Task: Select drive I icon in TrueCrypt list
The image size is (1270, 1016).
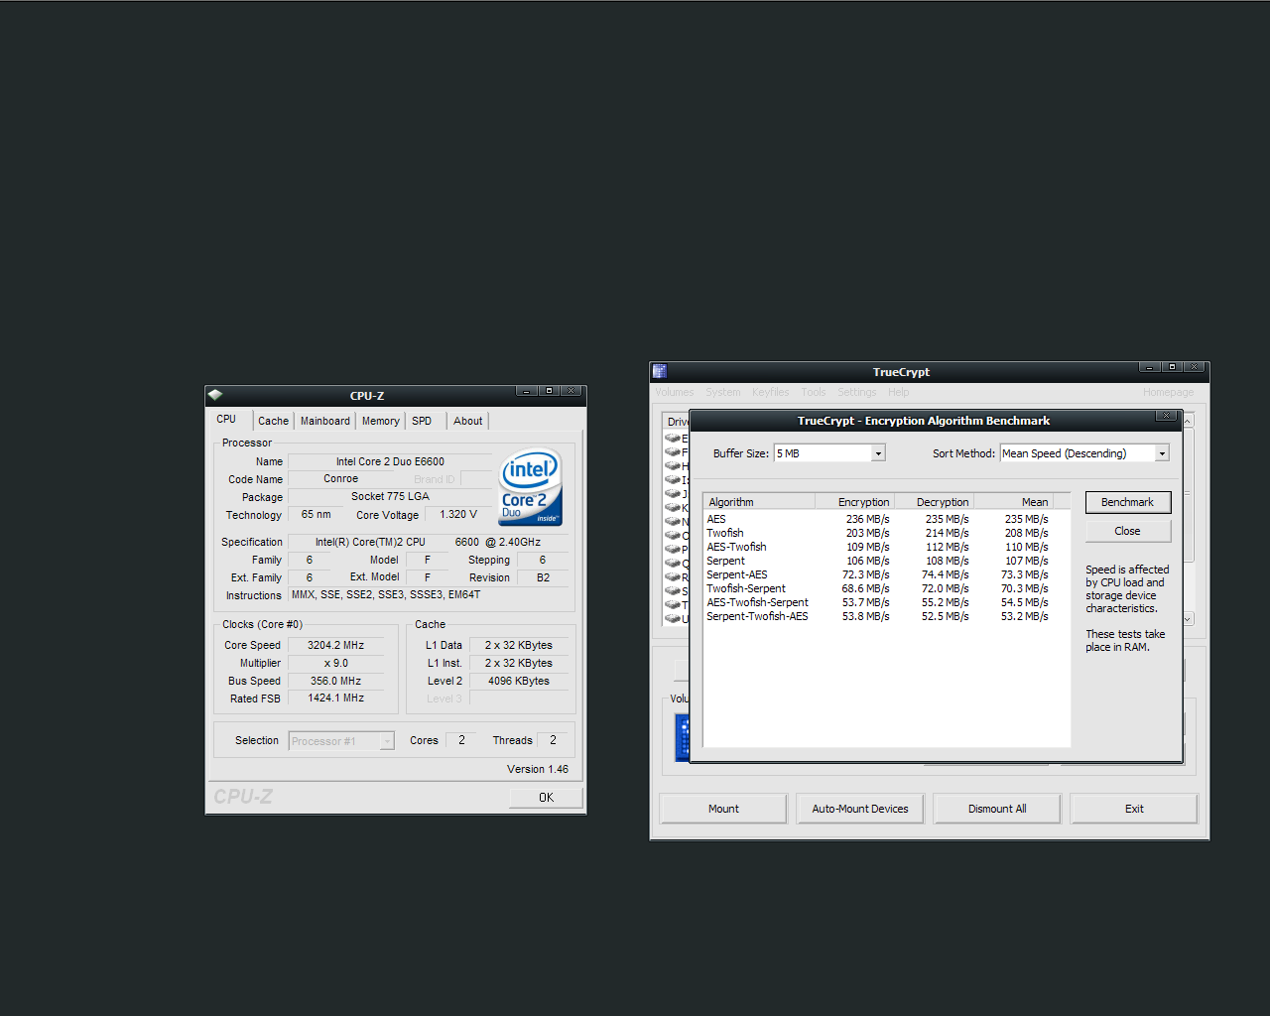Action: click(673, 479)
